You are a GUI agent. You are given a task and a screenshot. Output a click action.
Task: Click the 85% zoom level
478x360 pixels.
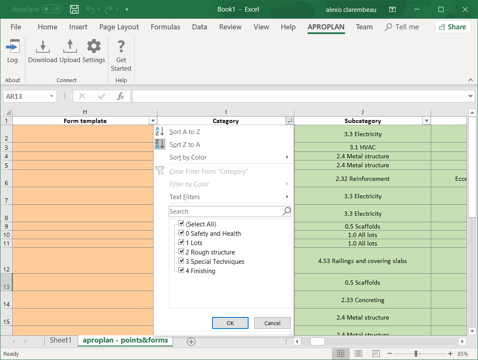coord(463,354)
